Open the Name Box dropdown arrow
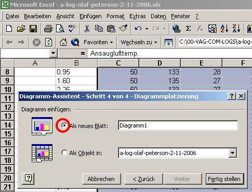The image size is (252, 192). tap(53, 53)
